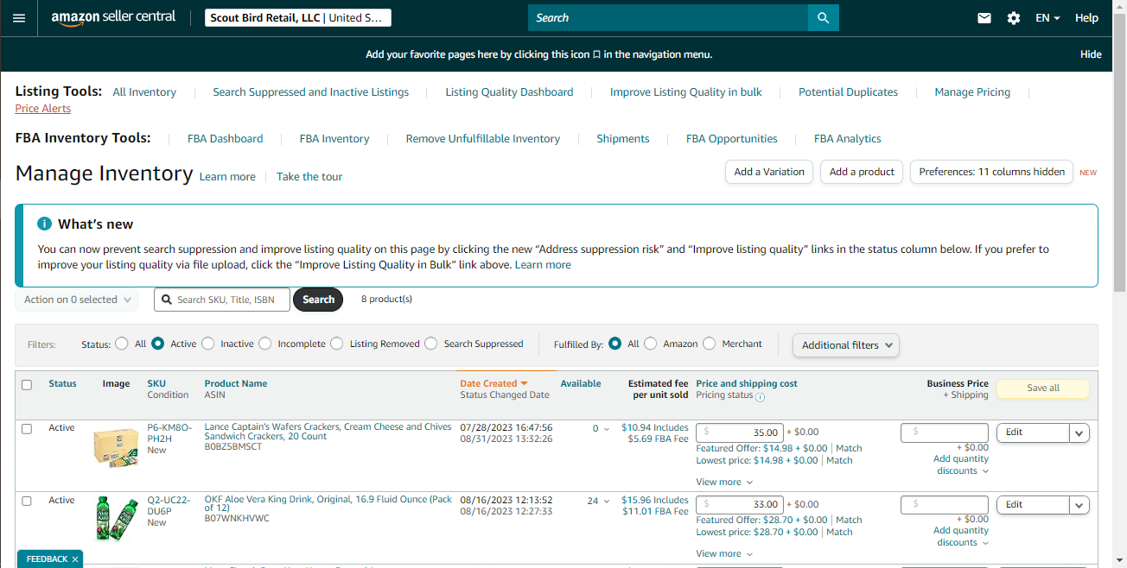Open Remove Unfulfillable Inventory

tap(483, 139)
